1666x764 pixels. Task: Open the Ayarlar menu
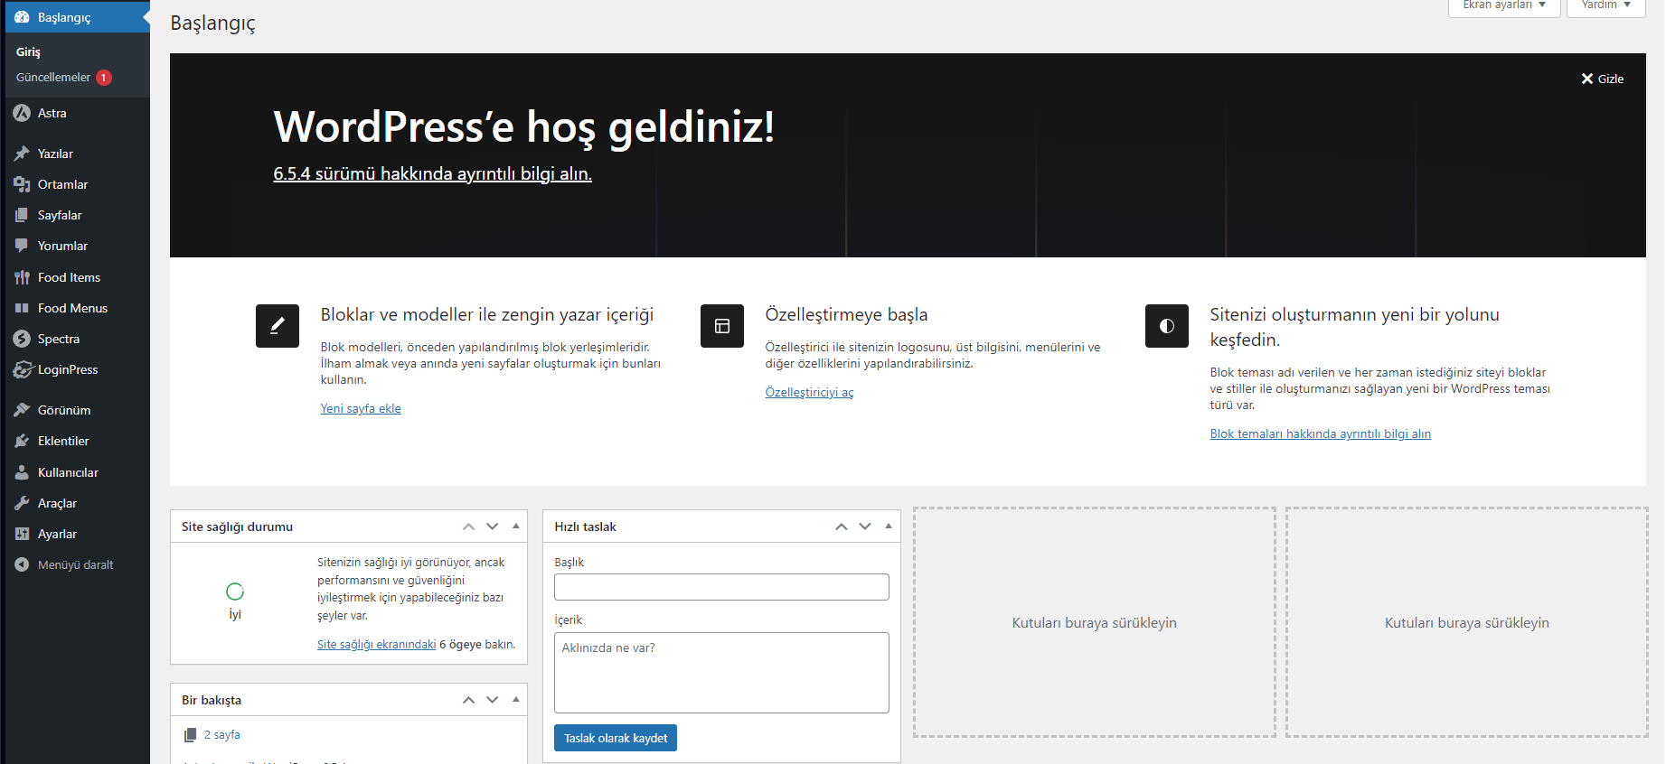78,534
